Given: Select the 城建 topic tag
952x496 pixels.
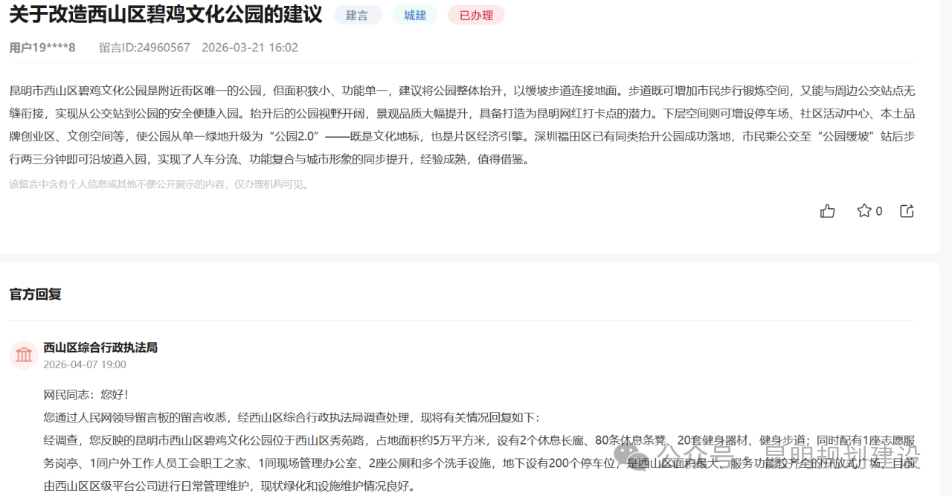Looking at the screenshot, I should (415, 15).
